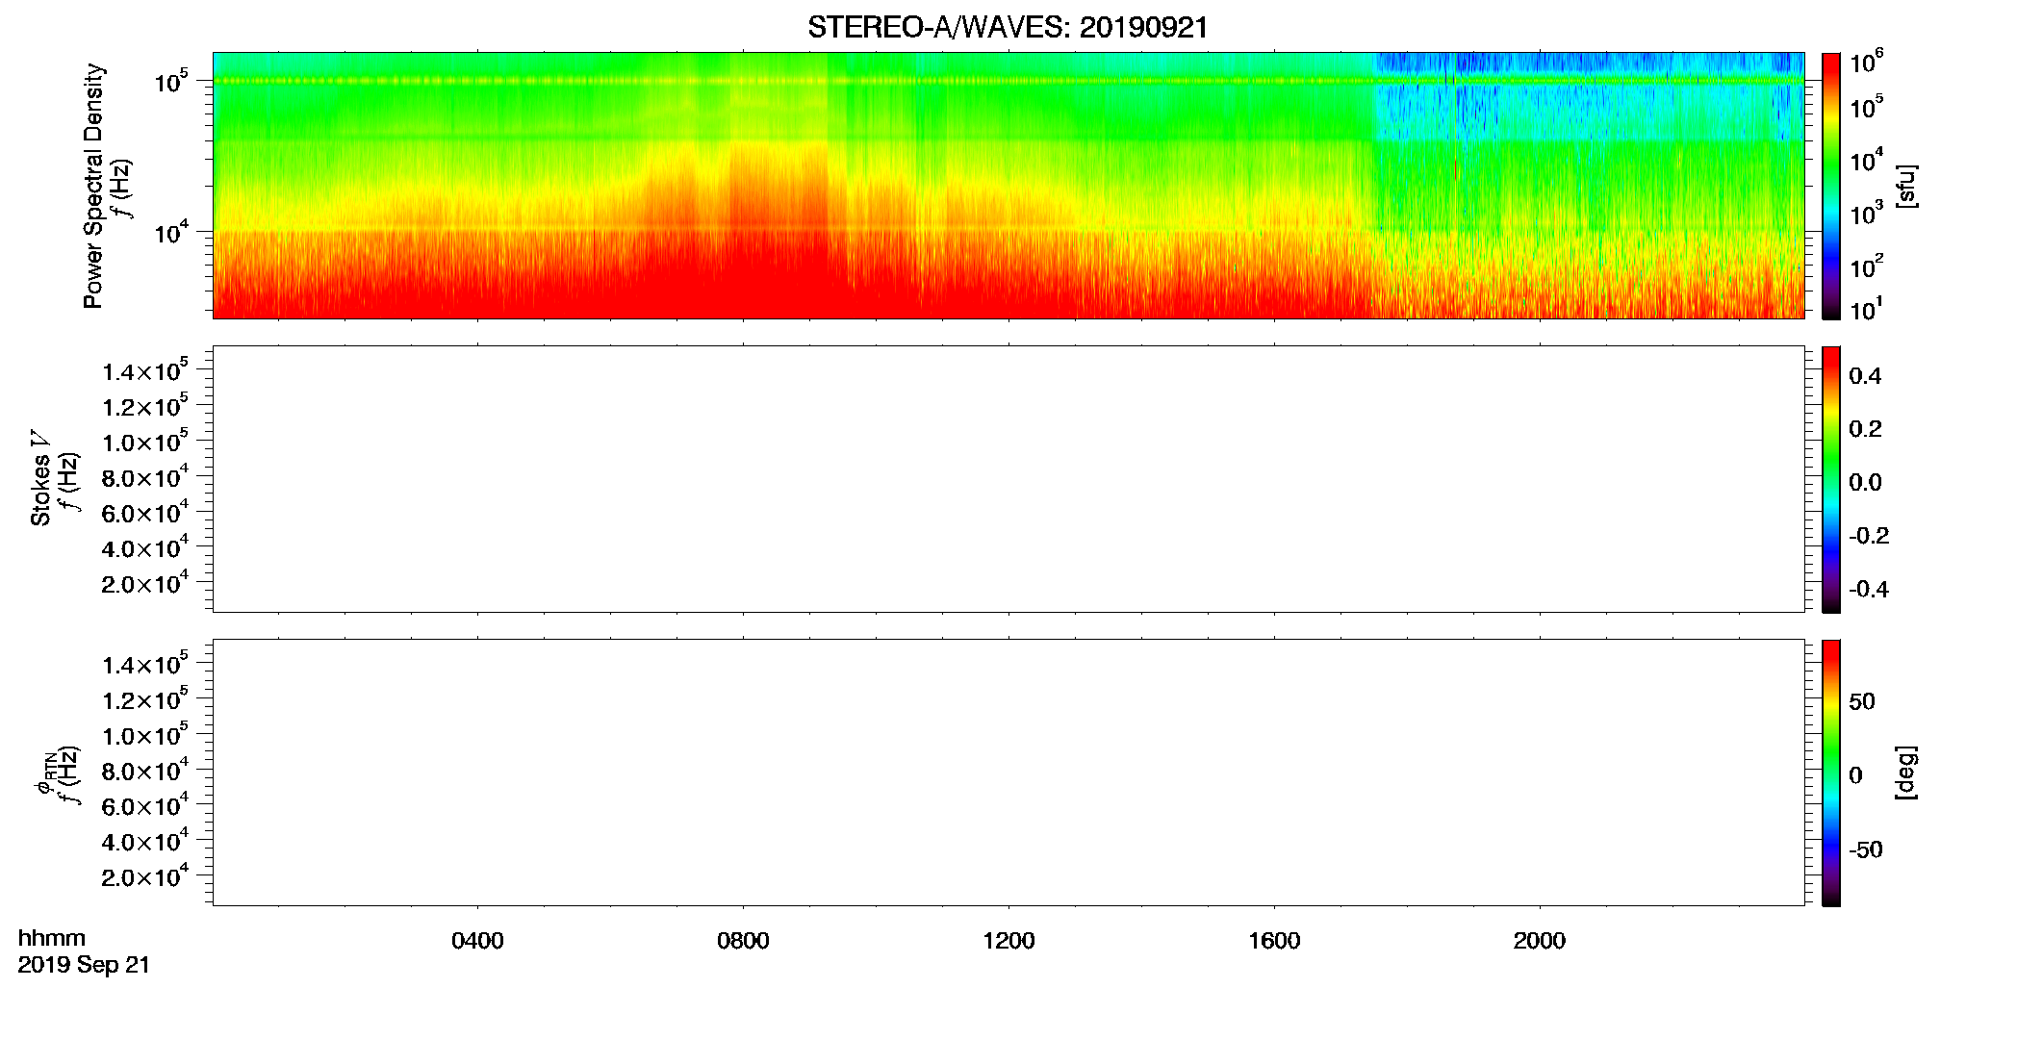The width and height of the screenshot is (2017, 1039).
Task: Select the 1.0×10^5 tick in Stokes V panel
Action: [x=145, y=442]
